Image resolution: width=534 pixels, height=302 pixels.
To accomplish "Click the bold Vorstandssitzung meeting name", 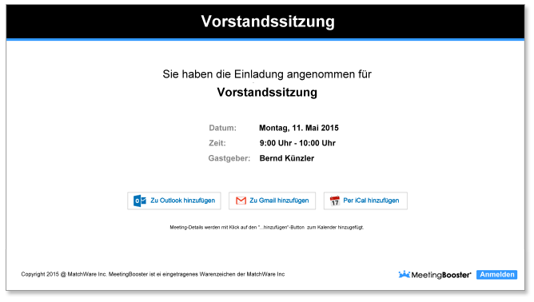I will click(x=267, y=92).
